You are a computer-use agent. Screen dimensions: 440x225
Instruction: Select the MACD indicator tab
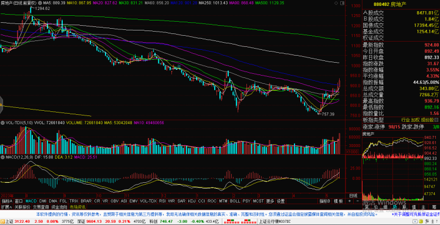(x=31, y=201)
